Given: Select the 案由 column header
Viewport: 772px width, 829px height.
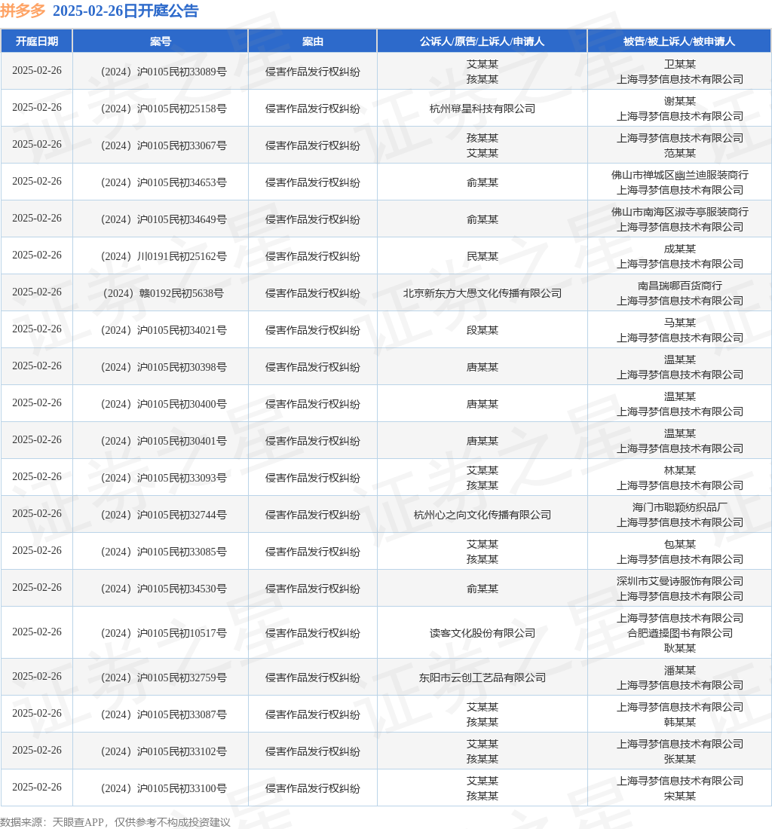Looking at the screenshot, I should click(313, 41).
